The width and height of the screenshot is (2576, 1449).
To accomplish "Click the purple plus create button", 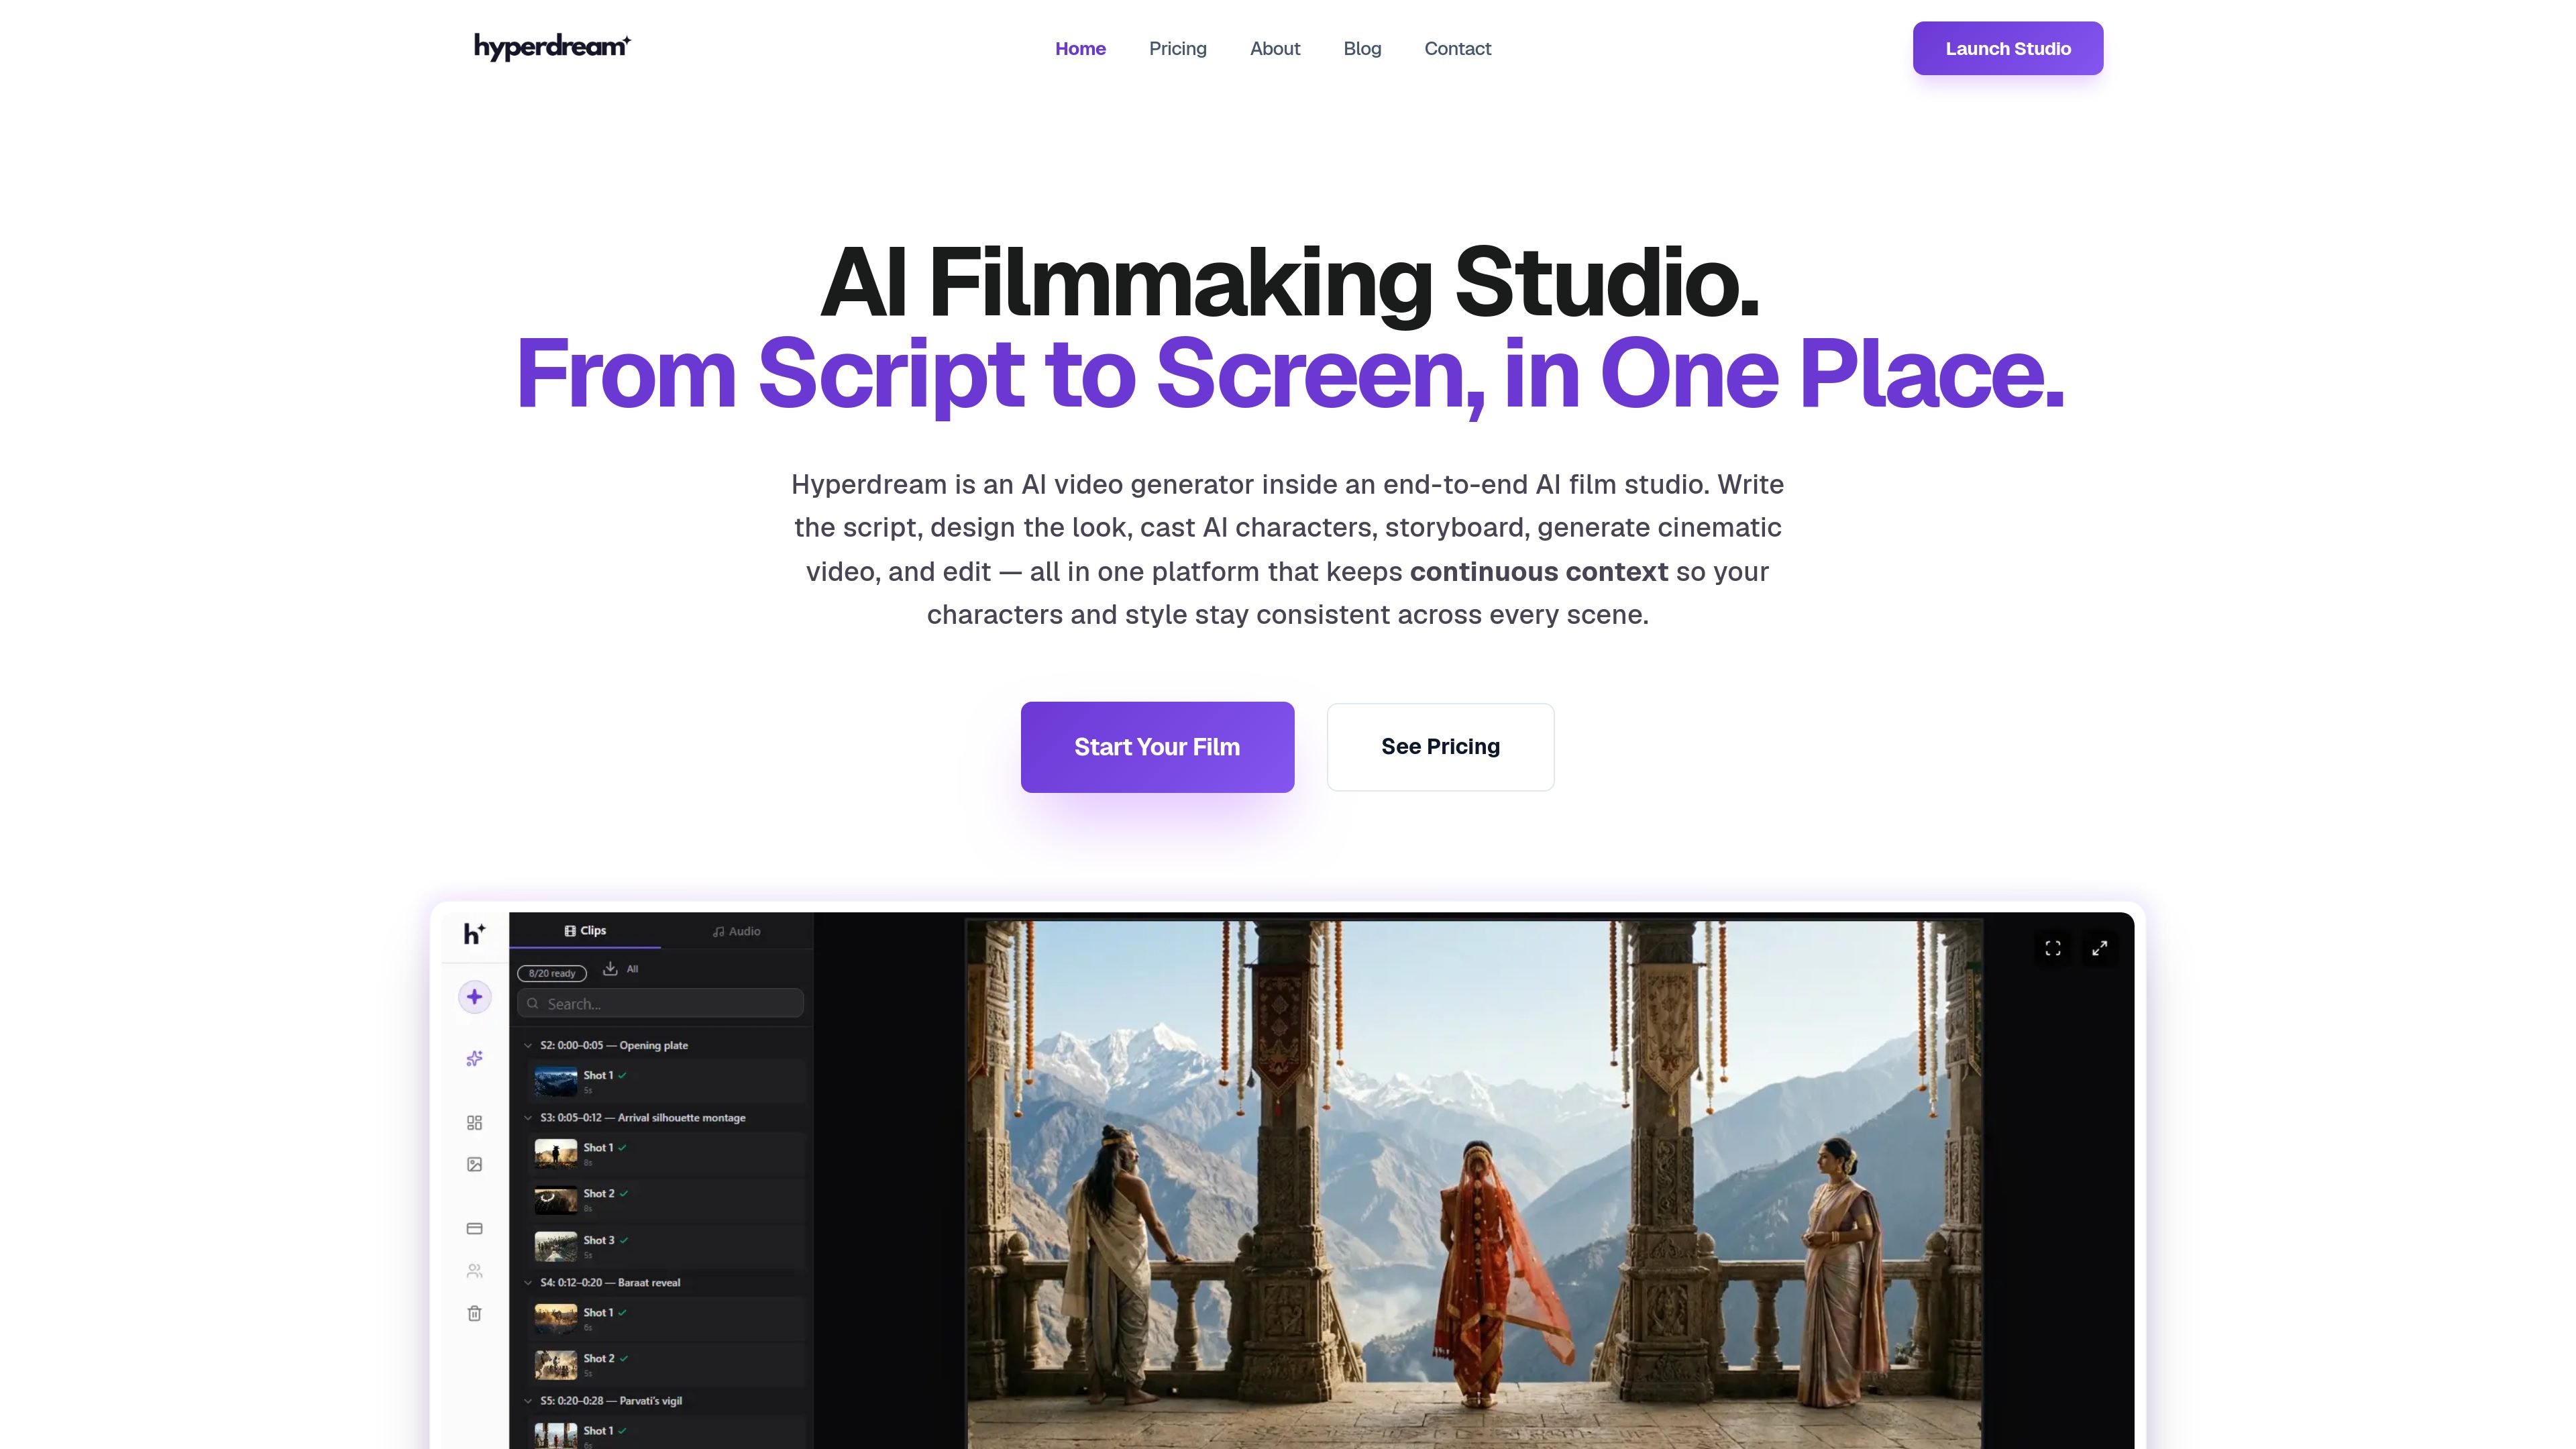I will coord(475,997).
